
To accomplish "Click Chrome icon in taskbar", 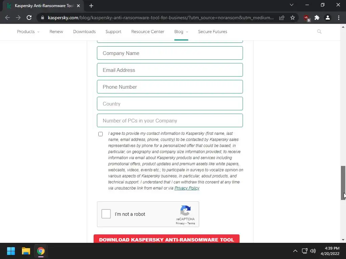I will click(41, 251).
